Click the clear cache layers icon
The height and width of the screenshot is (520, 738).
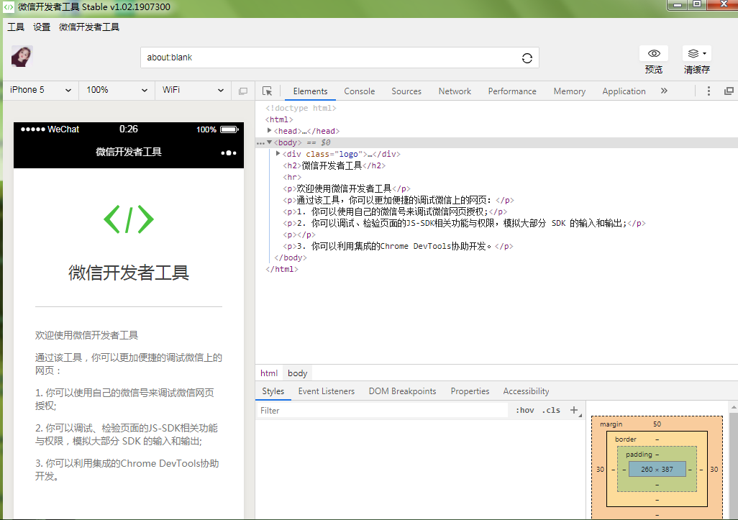click(693, 53)
